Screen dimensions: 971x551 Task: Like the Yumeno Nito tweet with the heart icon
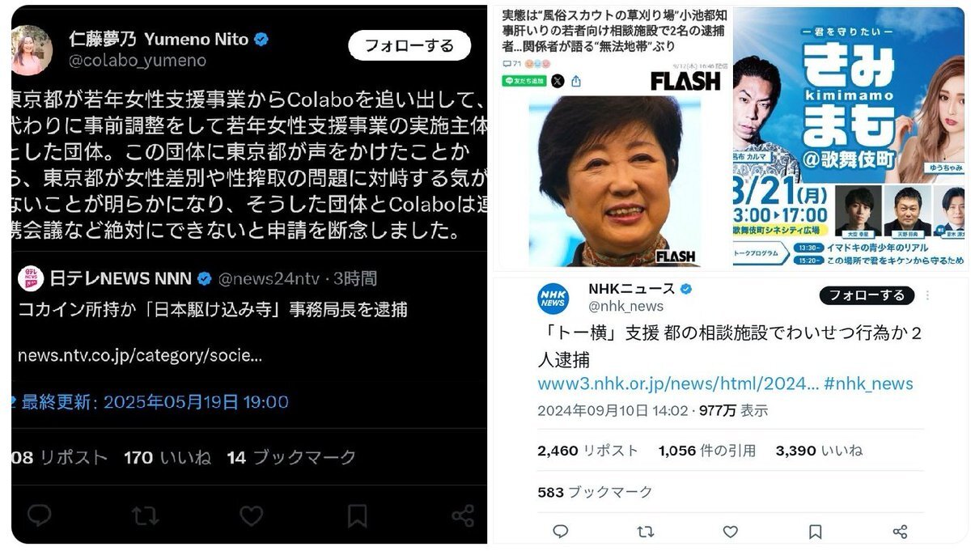(252, 515)
